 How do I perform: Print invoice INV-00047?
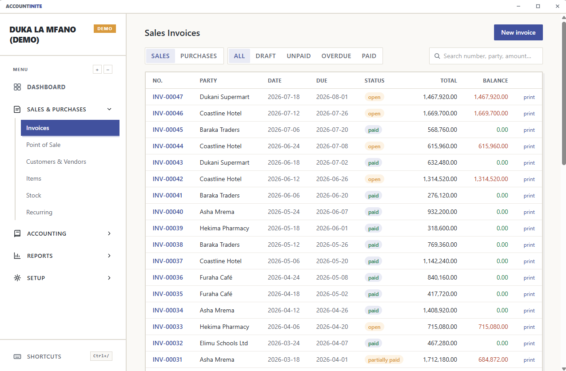pos(529,97)
